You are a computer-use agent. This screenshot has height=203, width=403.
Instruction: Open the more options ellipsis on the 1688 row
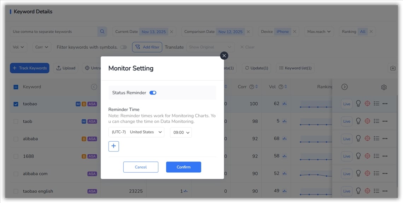[385, 156]
